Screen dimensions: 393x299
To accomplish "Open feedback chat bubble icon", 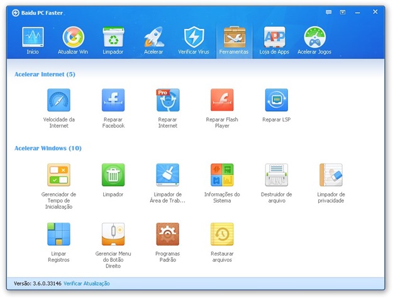I will point(329,12).
